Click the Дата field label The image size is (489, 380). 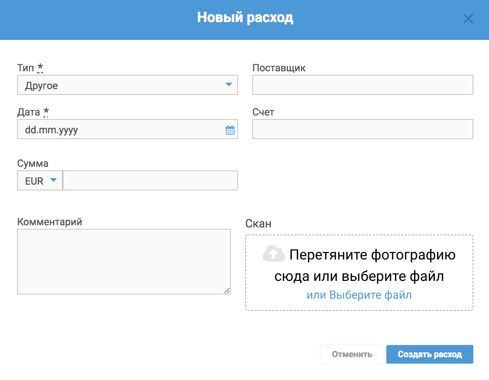[x=33, y=112]
